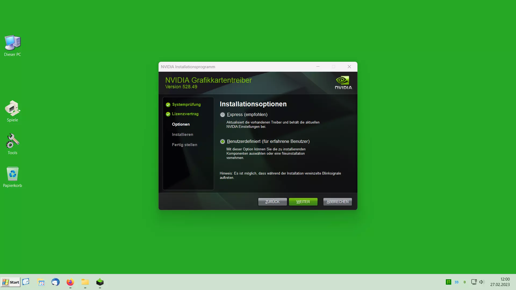Open the Tools desktop icon
The image size is (516, 290).
[x=12, y=144]
